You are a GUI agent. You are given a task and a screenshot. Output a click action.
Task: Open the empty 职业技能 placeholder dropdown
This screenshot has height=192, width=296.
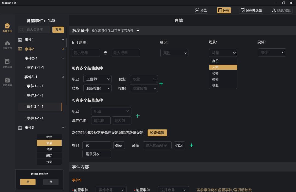click(144, 88)
